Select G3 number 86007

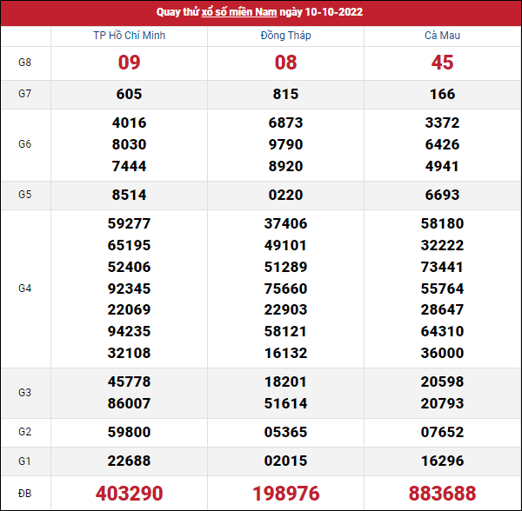(x=129, y=403)
